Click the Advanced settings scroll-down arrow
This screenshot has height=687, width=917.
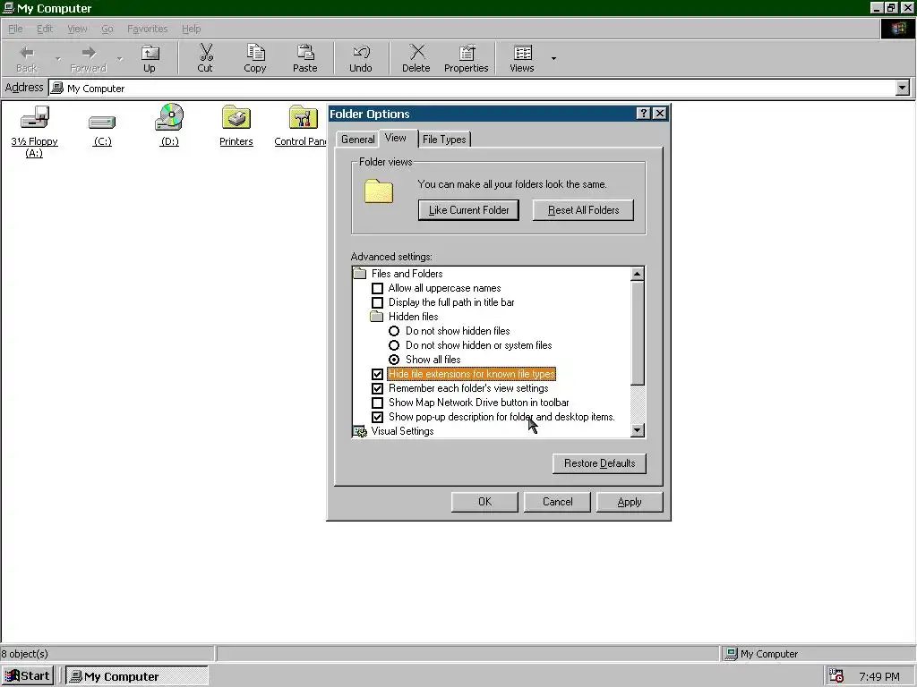coord(638,430)
